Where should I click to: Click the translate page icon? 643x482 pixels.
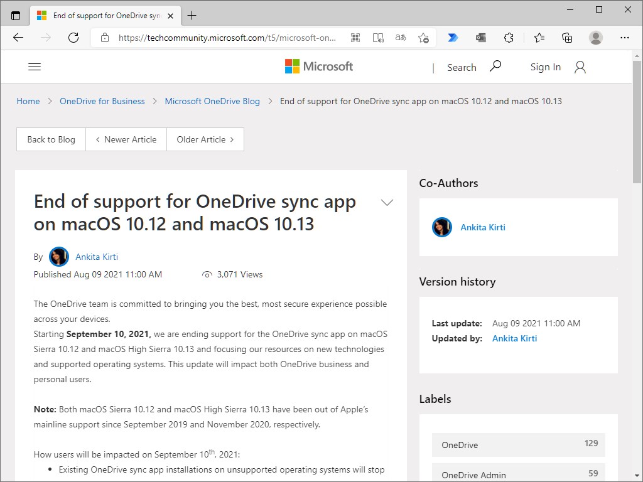pos(401,38)
